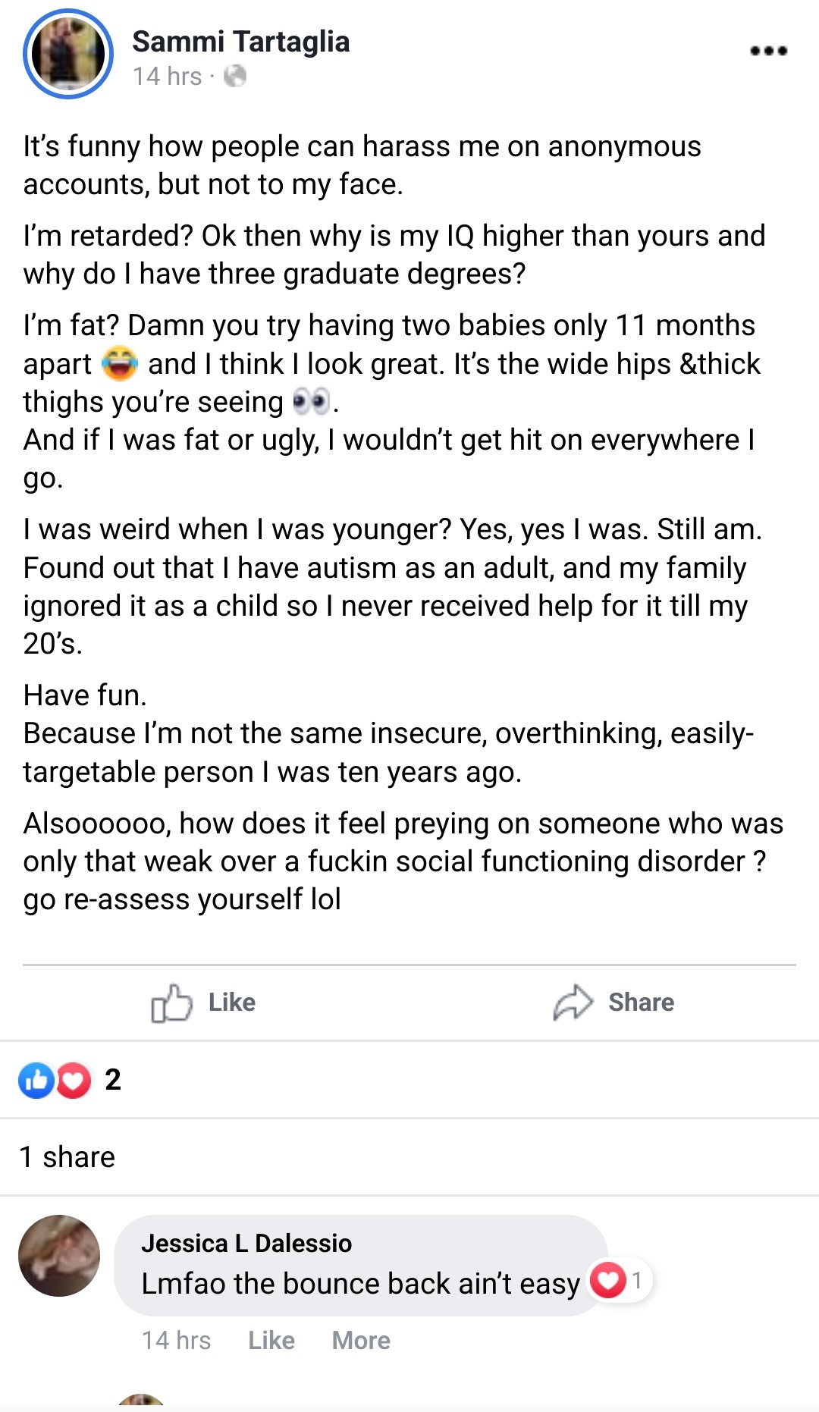Viewport: 819px width, 1412px height.
Task: Click the Like label under the post
Action: click(231, 1003)
